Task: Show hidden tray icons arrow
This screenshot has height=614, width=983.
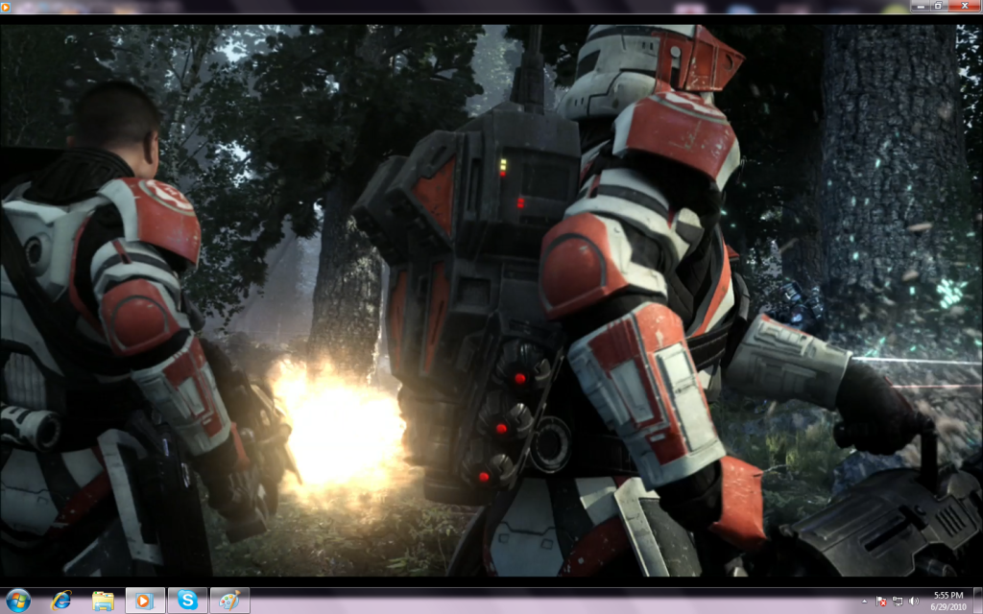Action: tap(865, 602)
